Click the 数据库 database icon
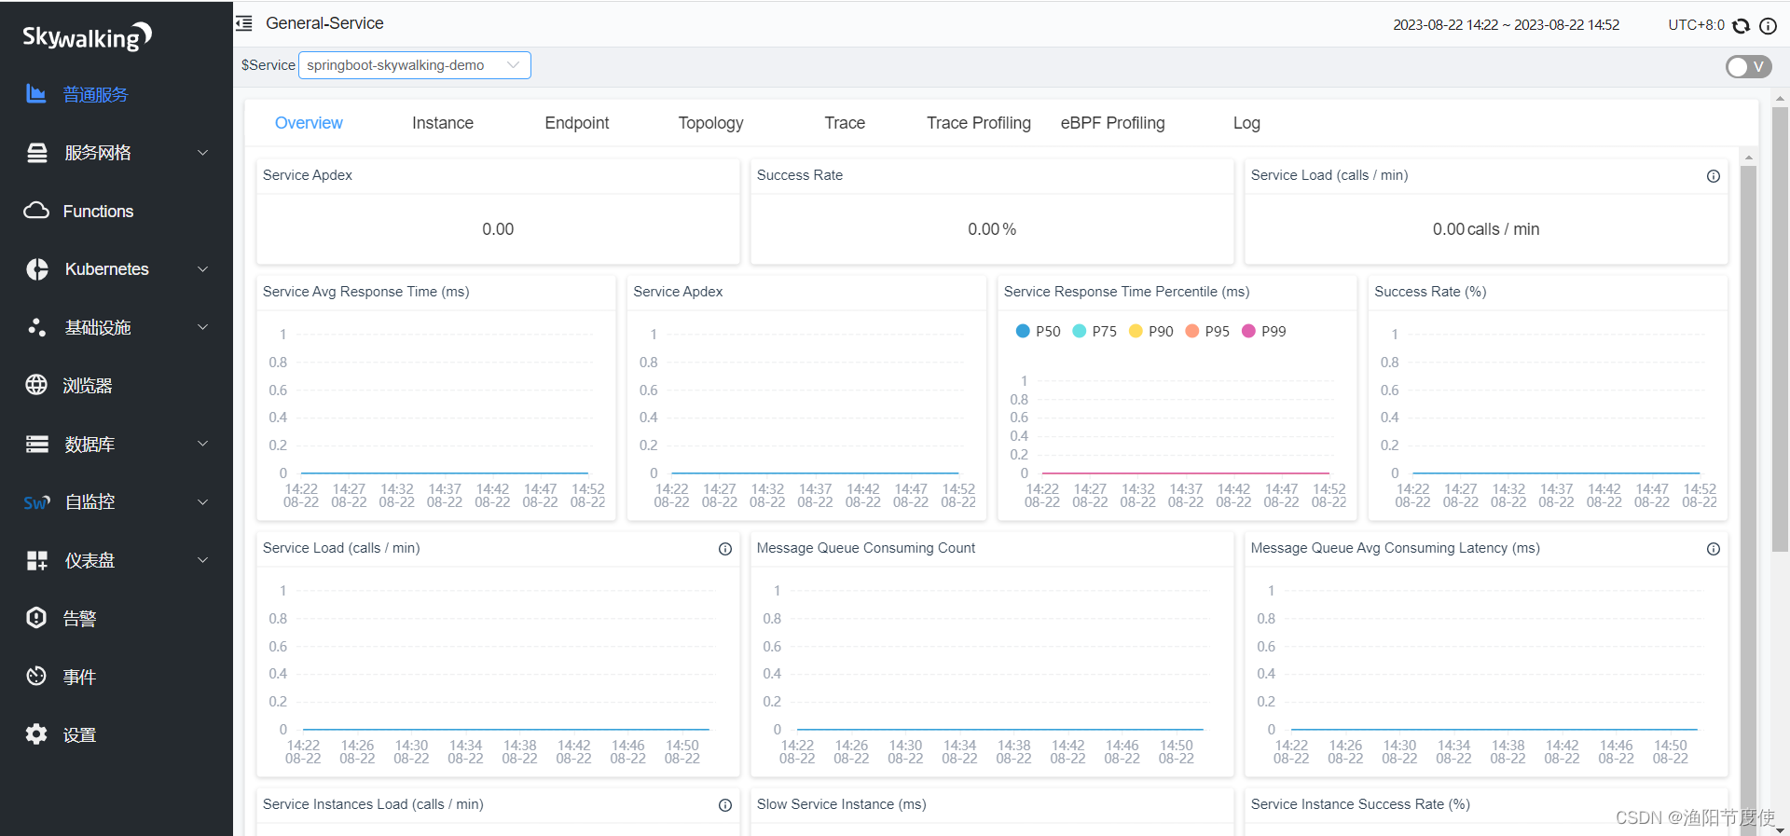The height and width of the screenshot is (836, 1790). pos(36,444)
